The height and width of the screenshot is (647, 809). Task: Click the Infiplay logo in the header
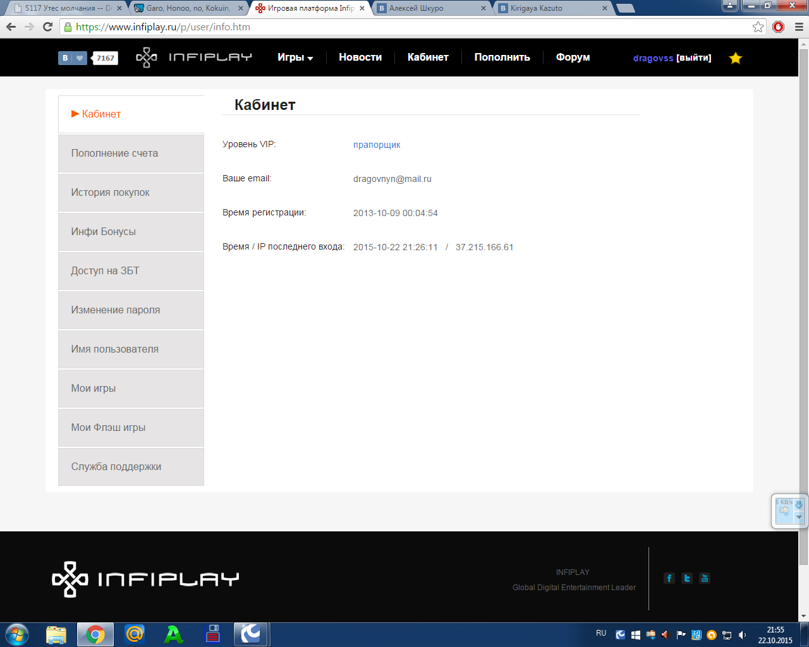(194, 57)
